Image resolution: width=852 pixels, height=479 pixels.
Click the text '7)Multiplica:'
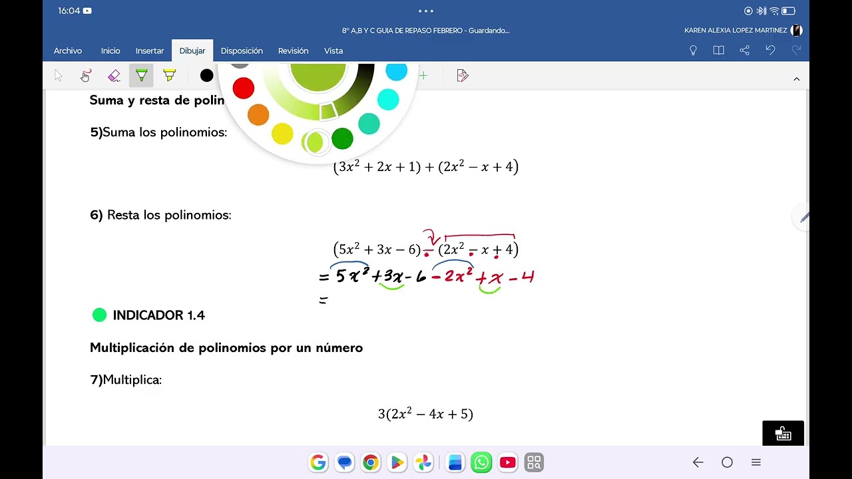tap(126, 380)
